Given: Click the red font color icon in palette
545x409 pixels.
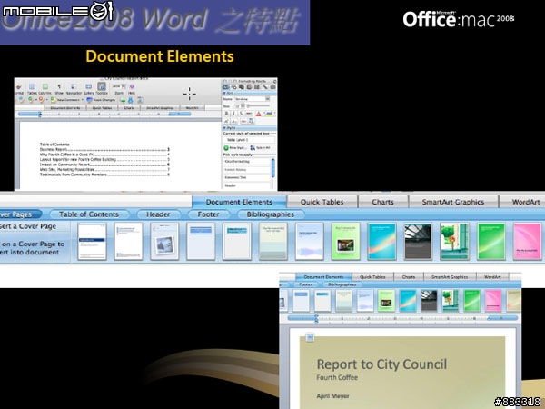Looking at the screenshot, I should click(258, 114).
